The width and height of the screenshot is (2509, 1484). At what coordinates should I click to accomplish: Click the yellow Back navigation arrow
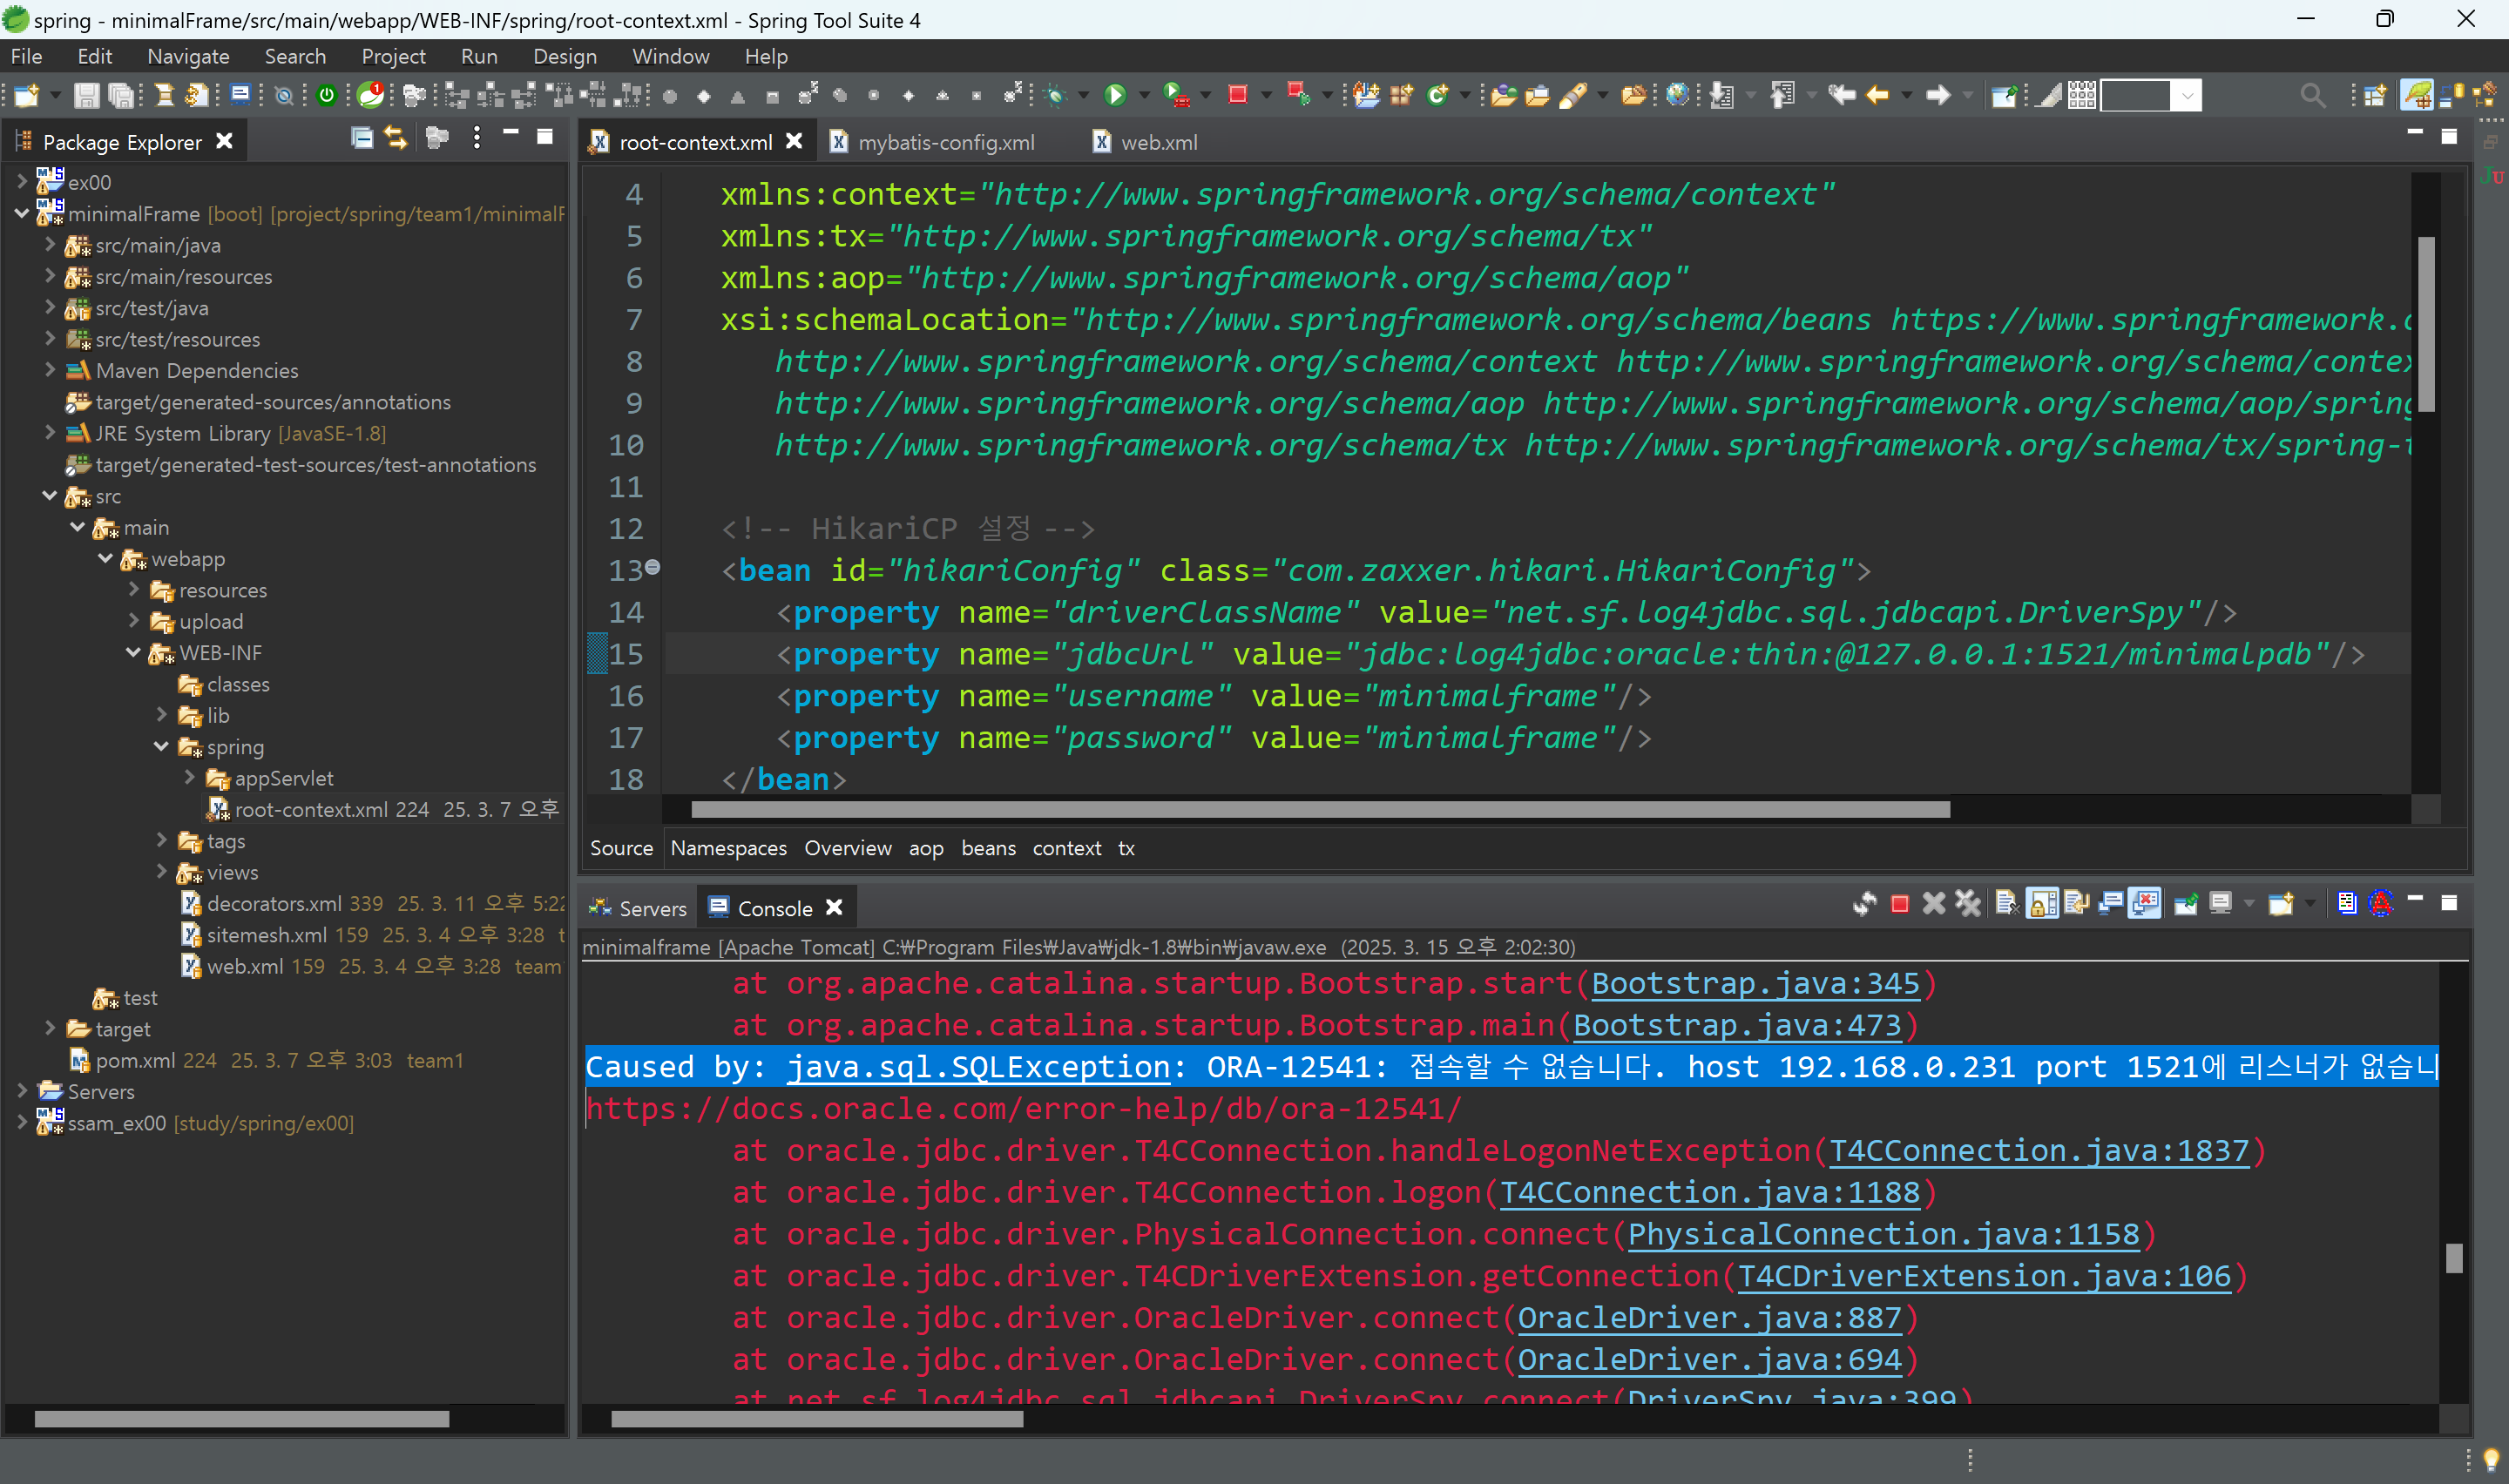click(1878, 95)
